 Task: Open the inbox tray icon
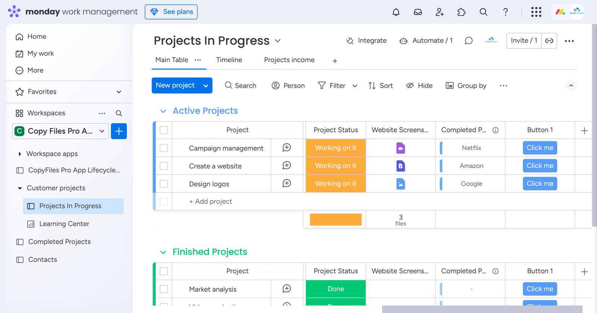[x=418, y=12]
